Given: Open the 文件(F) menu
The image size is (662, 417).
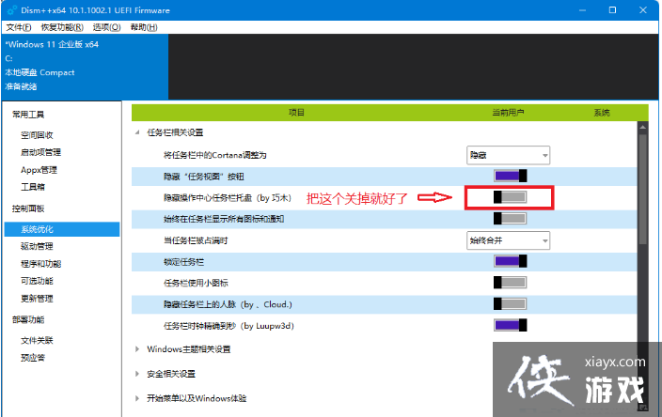Looking at the screenshot, I should [x=19, y=27].
